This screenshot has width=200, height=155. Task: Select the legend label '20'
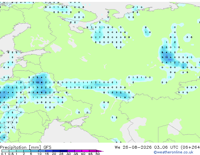(x=54, y=154)
